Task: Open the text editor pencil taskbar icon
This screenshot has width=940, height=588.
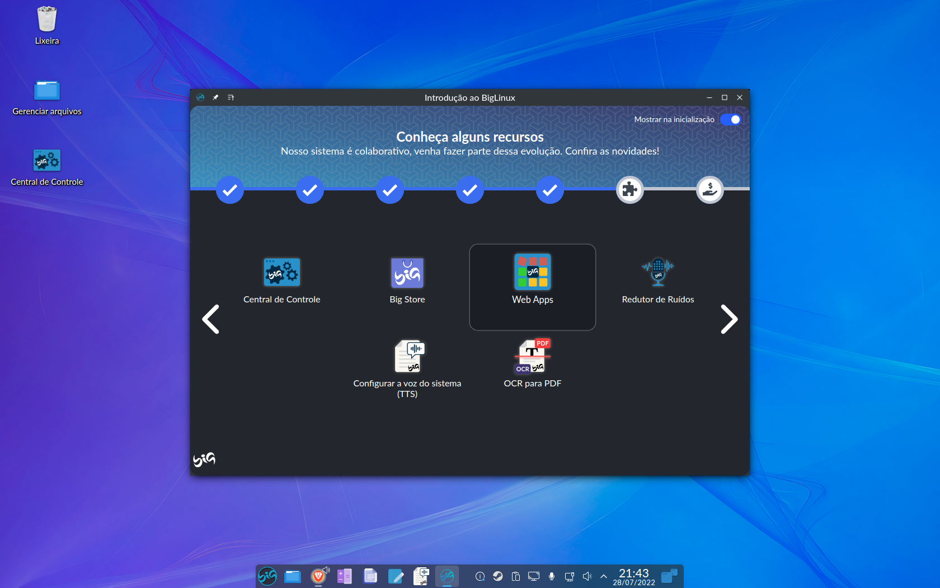Action: coord(396,576)
